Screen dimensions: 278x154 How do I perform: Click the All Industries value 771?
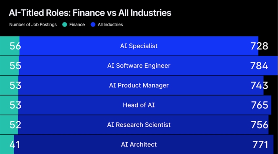tap(260, 144)
